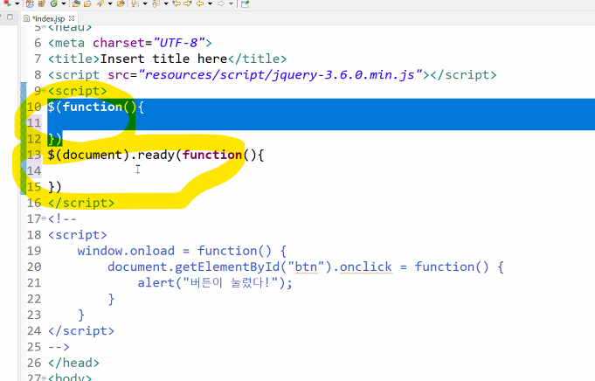The height and width of the screenshot is (381, 595).
Task: Open the external tools run dropdown
Action: coord(17,3)
